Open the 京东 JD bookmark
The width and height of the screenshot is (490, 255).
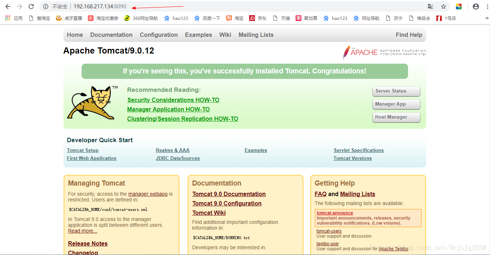click(x=258, y=18)
